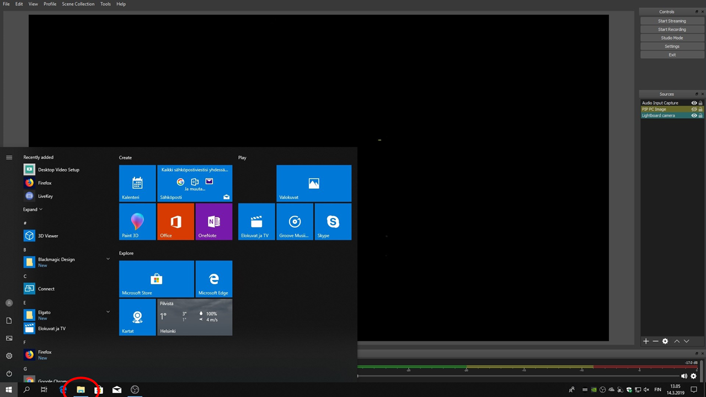This screenshot has width=706, height=397.
Task: Open the Kalenteri calendar tile
Action: click(x=137, y=183)
